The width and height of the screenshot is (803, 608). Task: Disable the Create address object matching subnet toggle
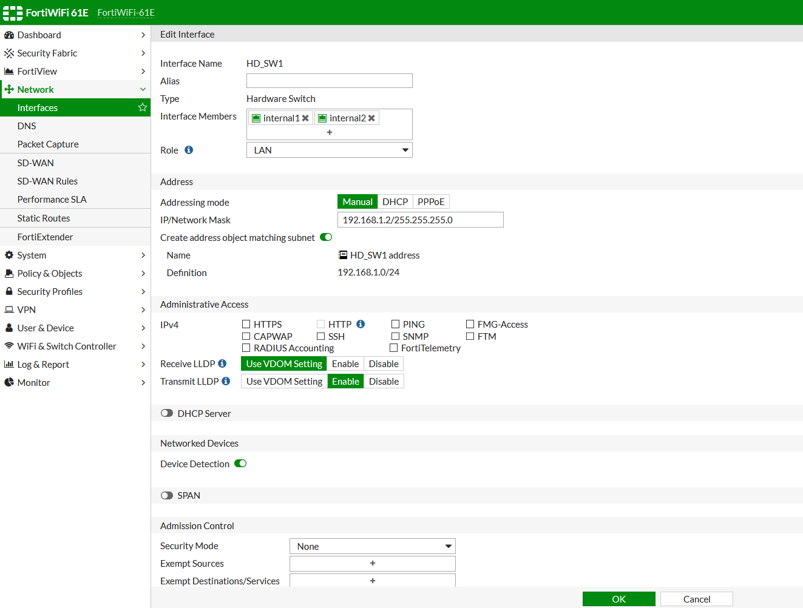[326, 237]
